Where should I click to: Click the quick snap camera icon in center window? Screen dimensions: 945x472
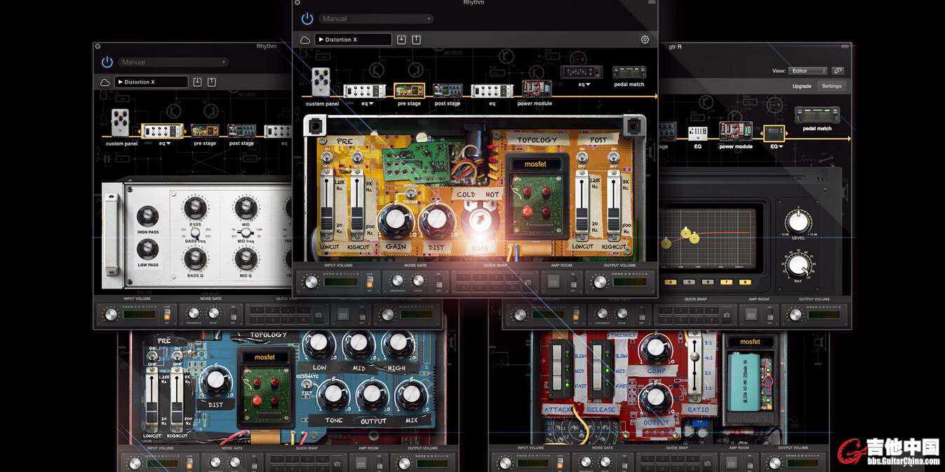tap(528, 283)
